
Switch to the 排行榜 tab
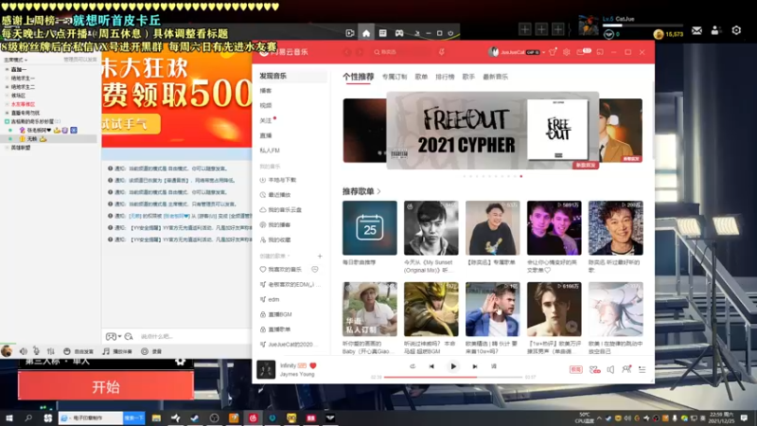[x=445, y=77]
